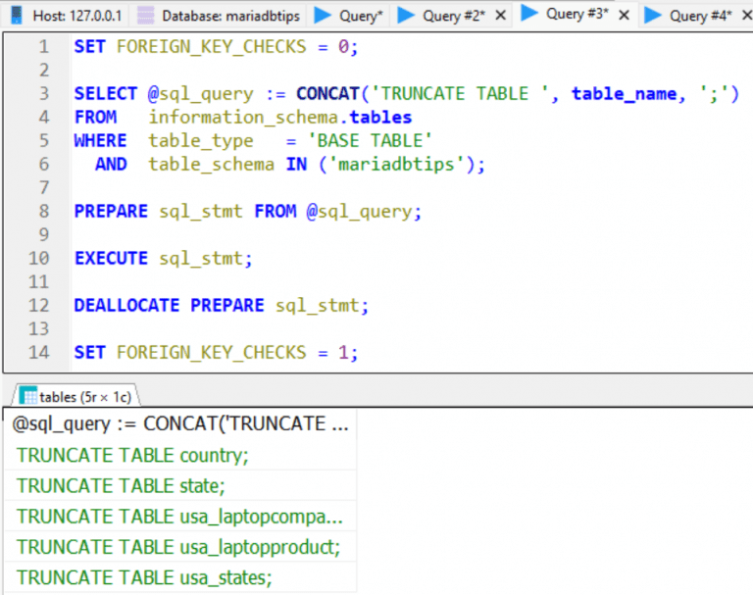Screen dimensions: 753x595
Task: Click line number 7 in the gutter
Action: [44, 187]
